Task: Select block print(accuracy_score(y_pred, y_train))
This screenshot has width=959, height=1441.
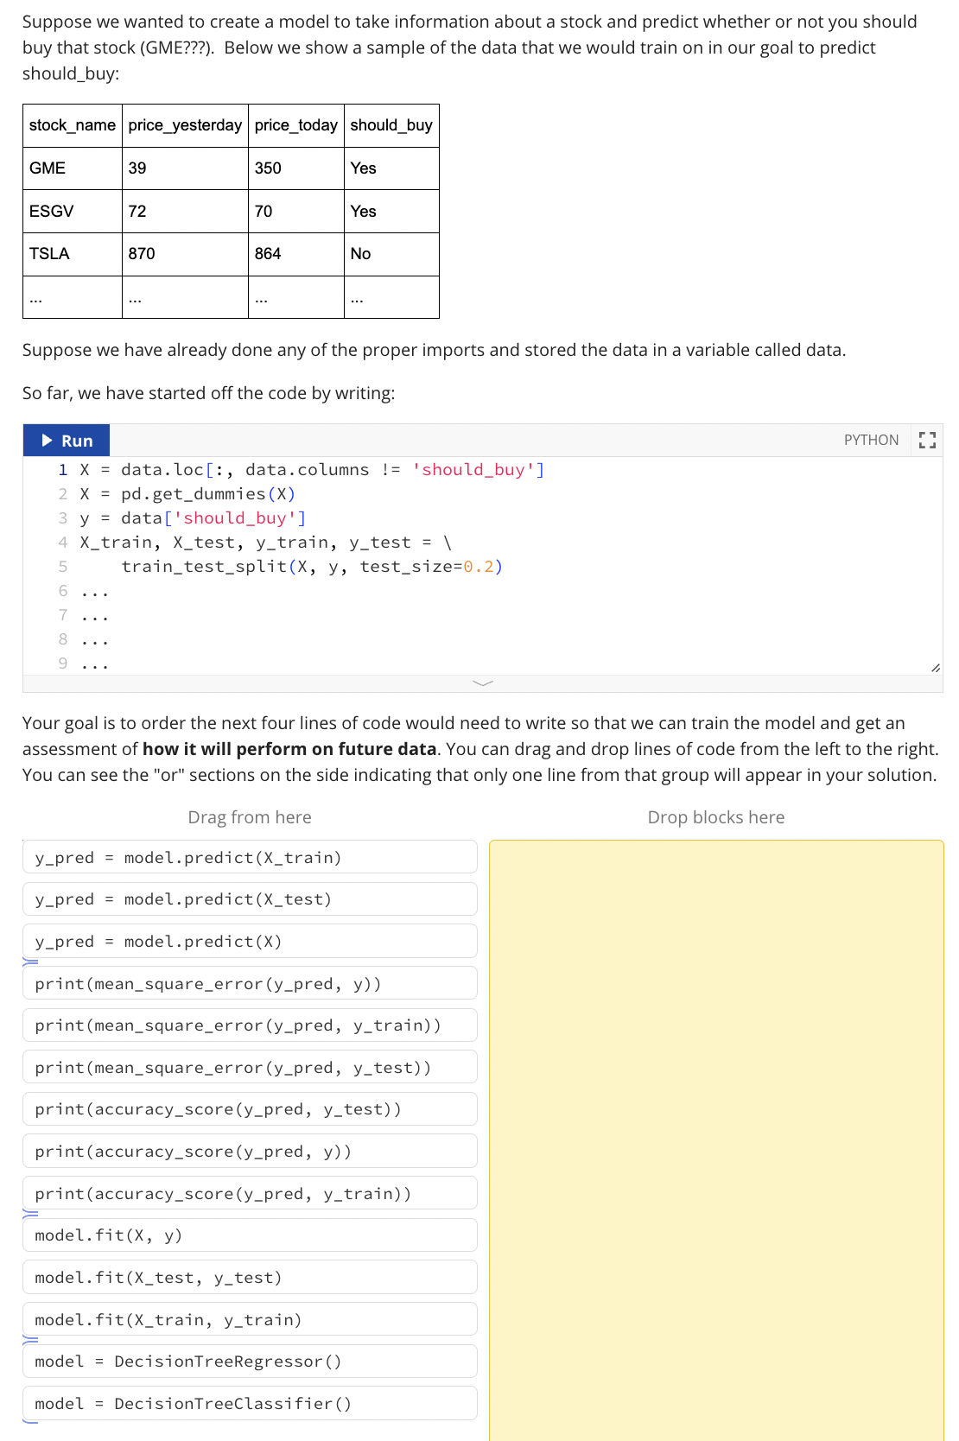Action: (250, 1193)
